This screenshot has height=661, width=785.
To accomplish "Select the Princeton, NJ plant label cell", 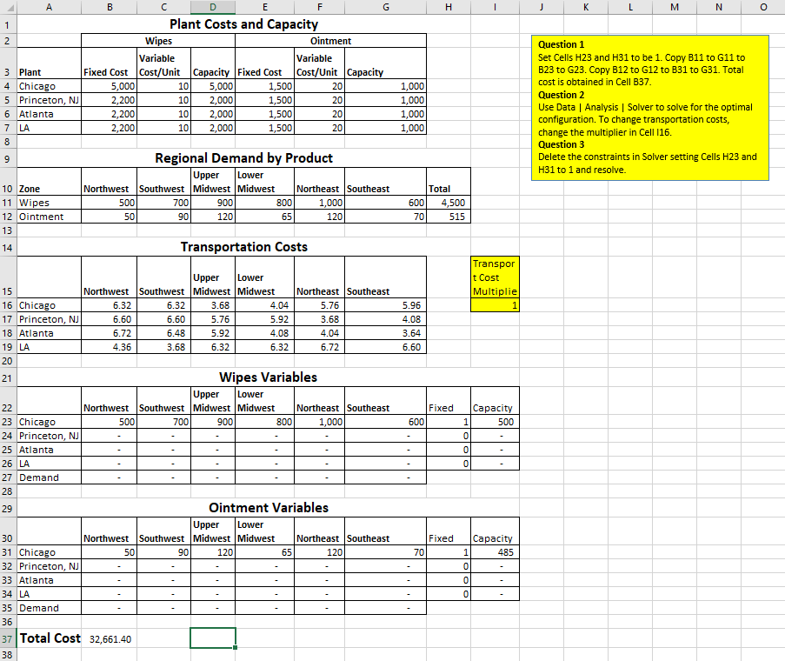I will coord(49,100).
